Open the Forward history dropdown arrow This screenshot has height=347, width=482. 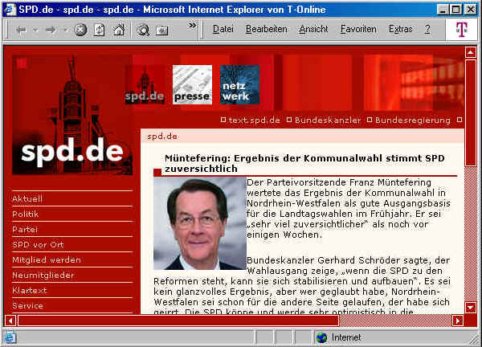pos(65,30)
